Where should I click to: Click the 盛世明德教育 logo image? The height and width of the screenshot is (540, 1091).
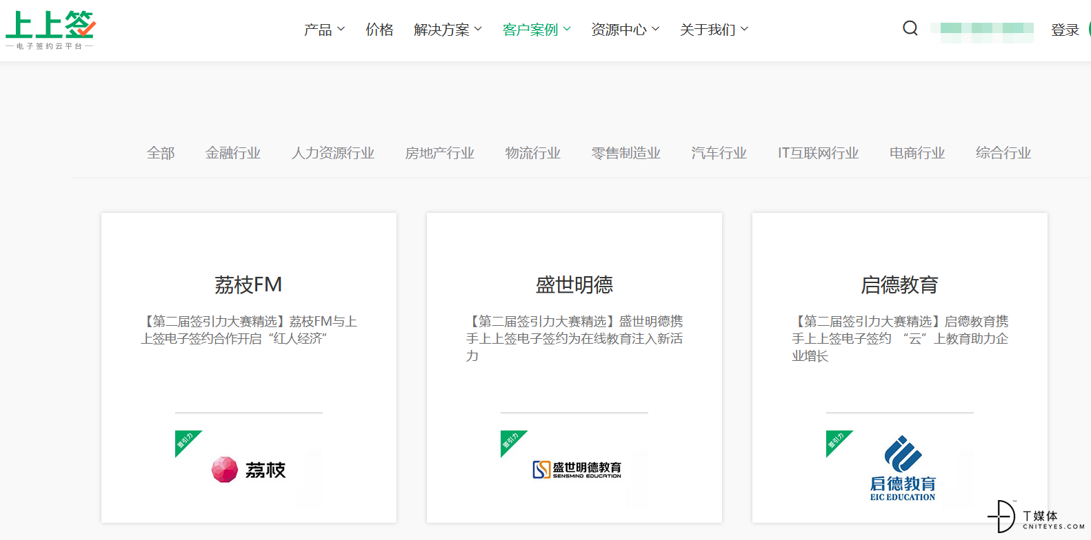click(x=577, y=470)
